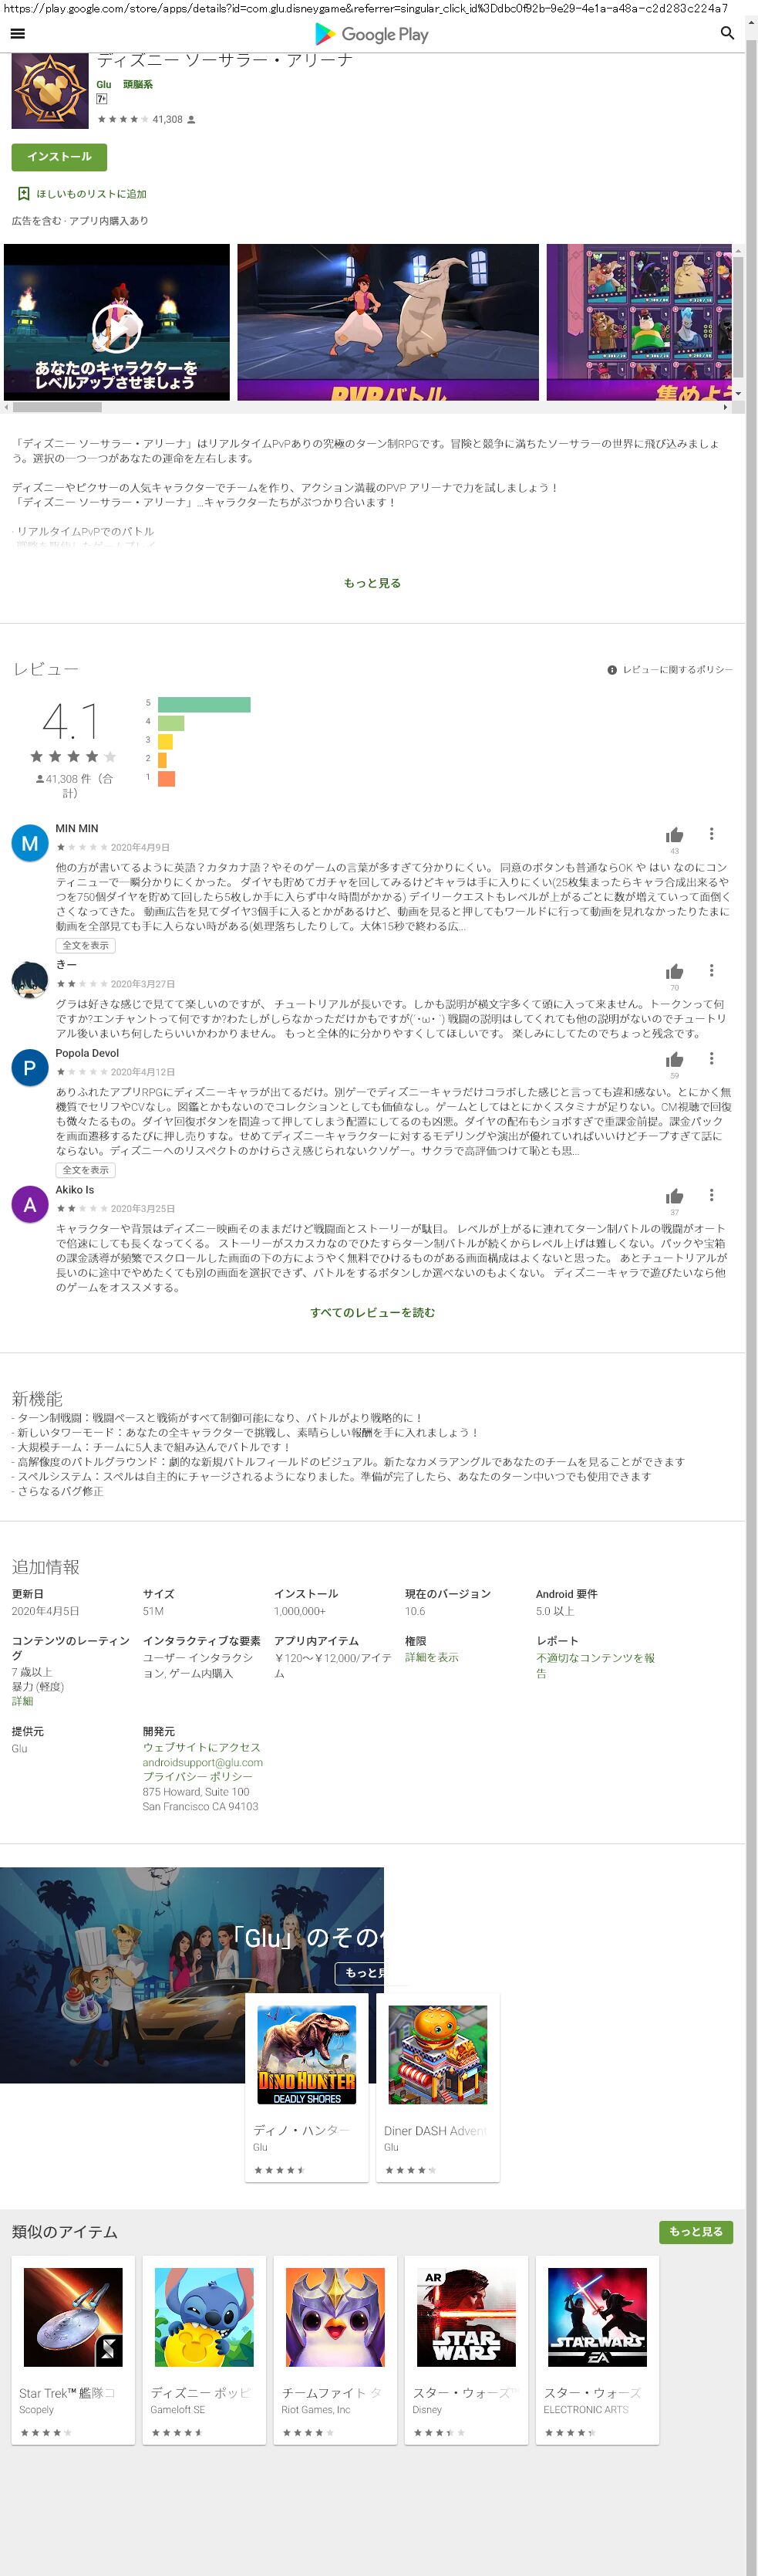The height and width of the screenshot is (2576, 758).
Task: Click the scroll right arrow of screenshots
Action: 726,407
